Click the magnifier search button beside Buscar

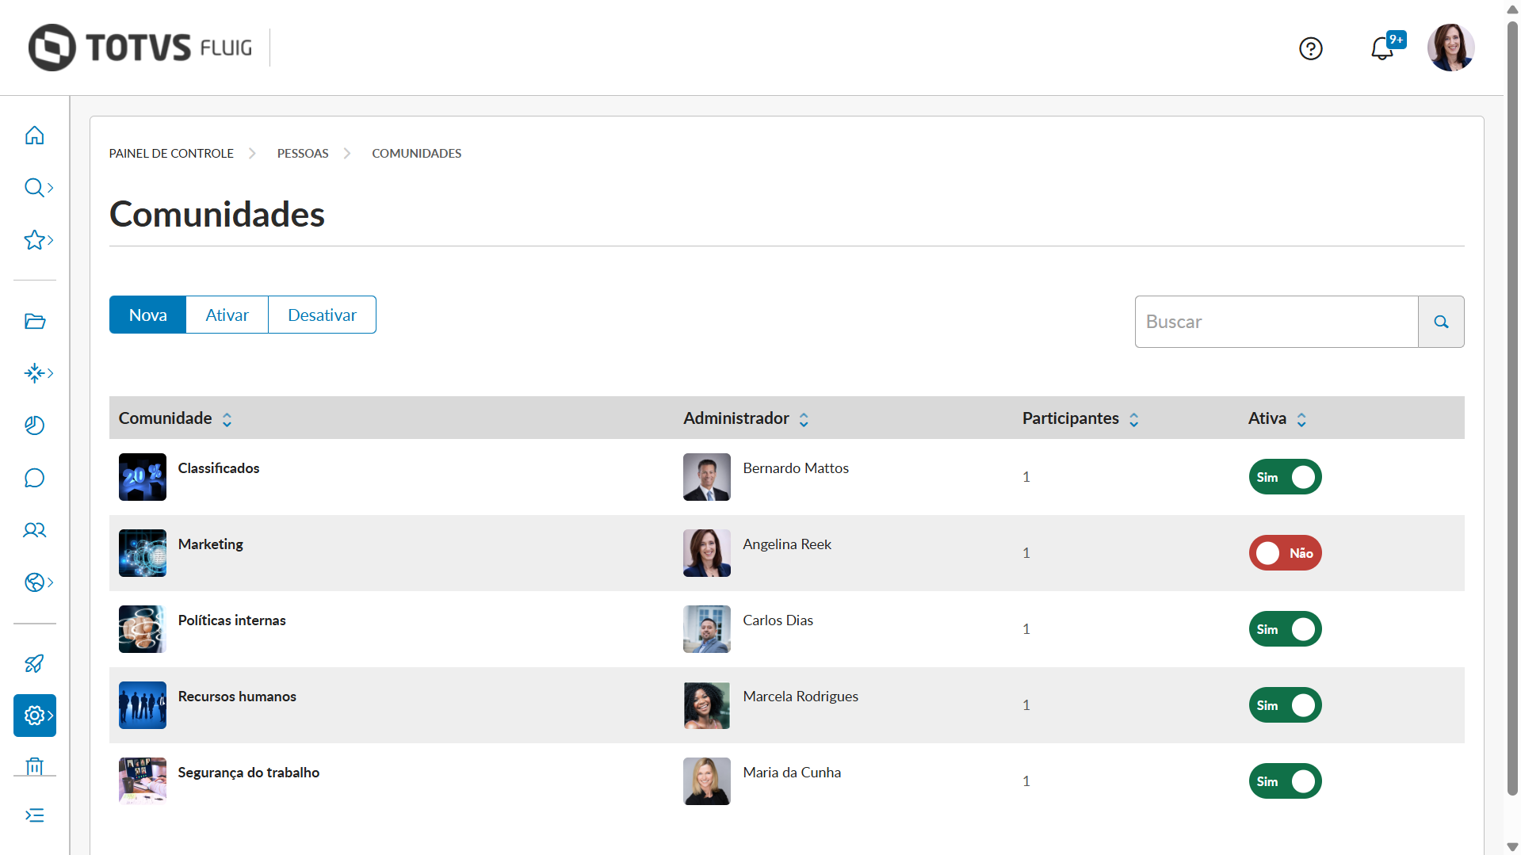1441,322
